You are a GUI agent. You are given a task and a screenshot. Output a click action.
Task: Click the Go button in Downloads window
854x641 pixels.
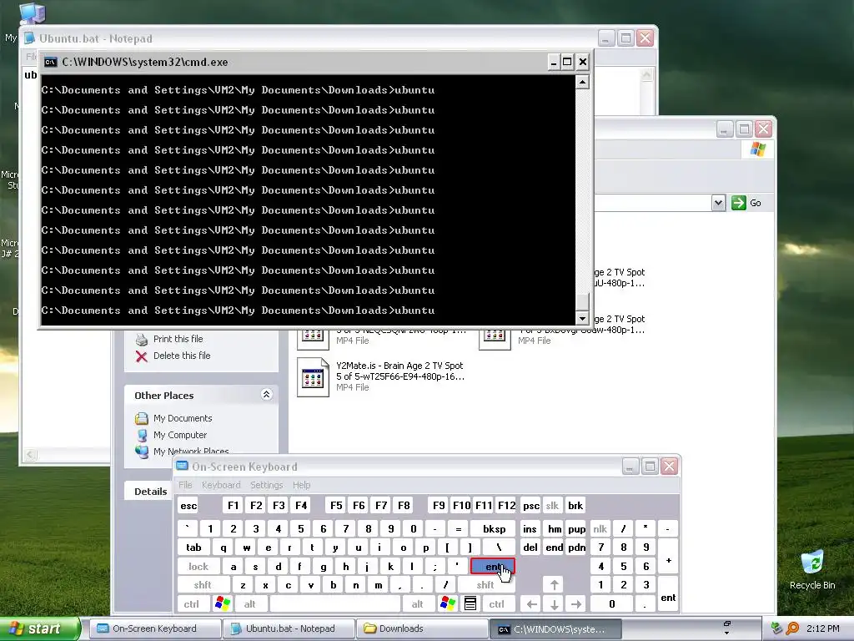[x=746, y=204]
